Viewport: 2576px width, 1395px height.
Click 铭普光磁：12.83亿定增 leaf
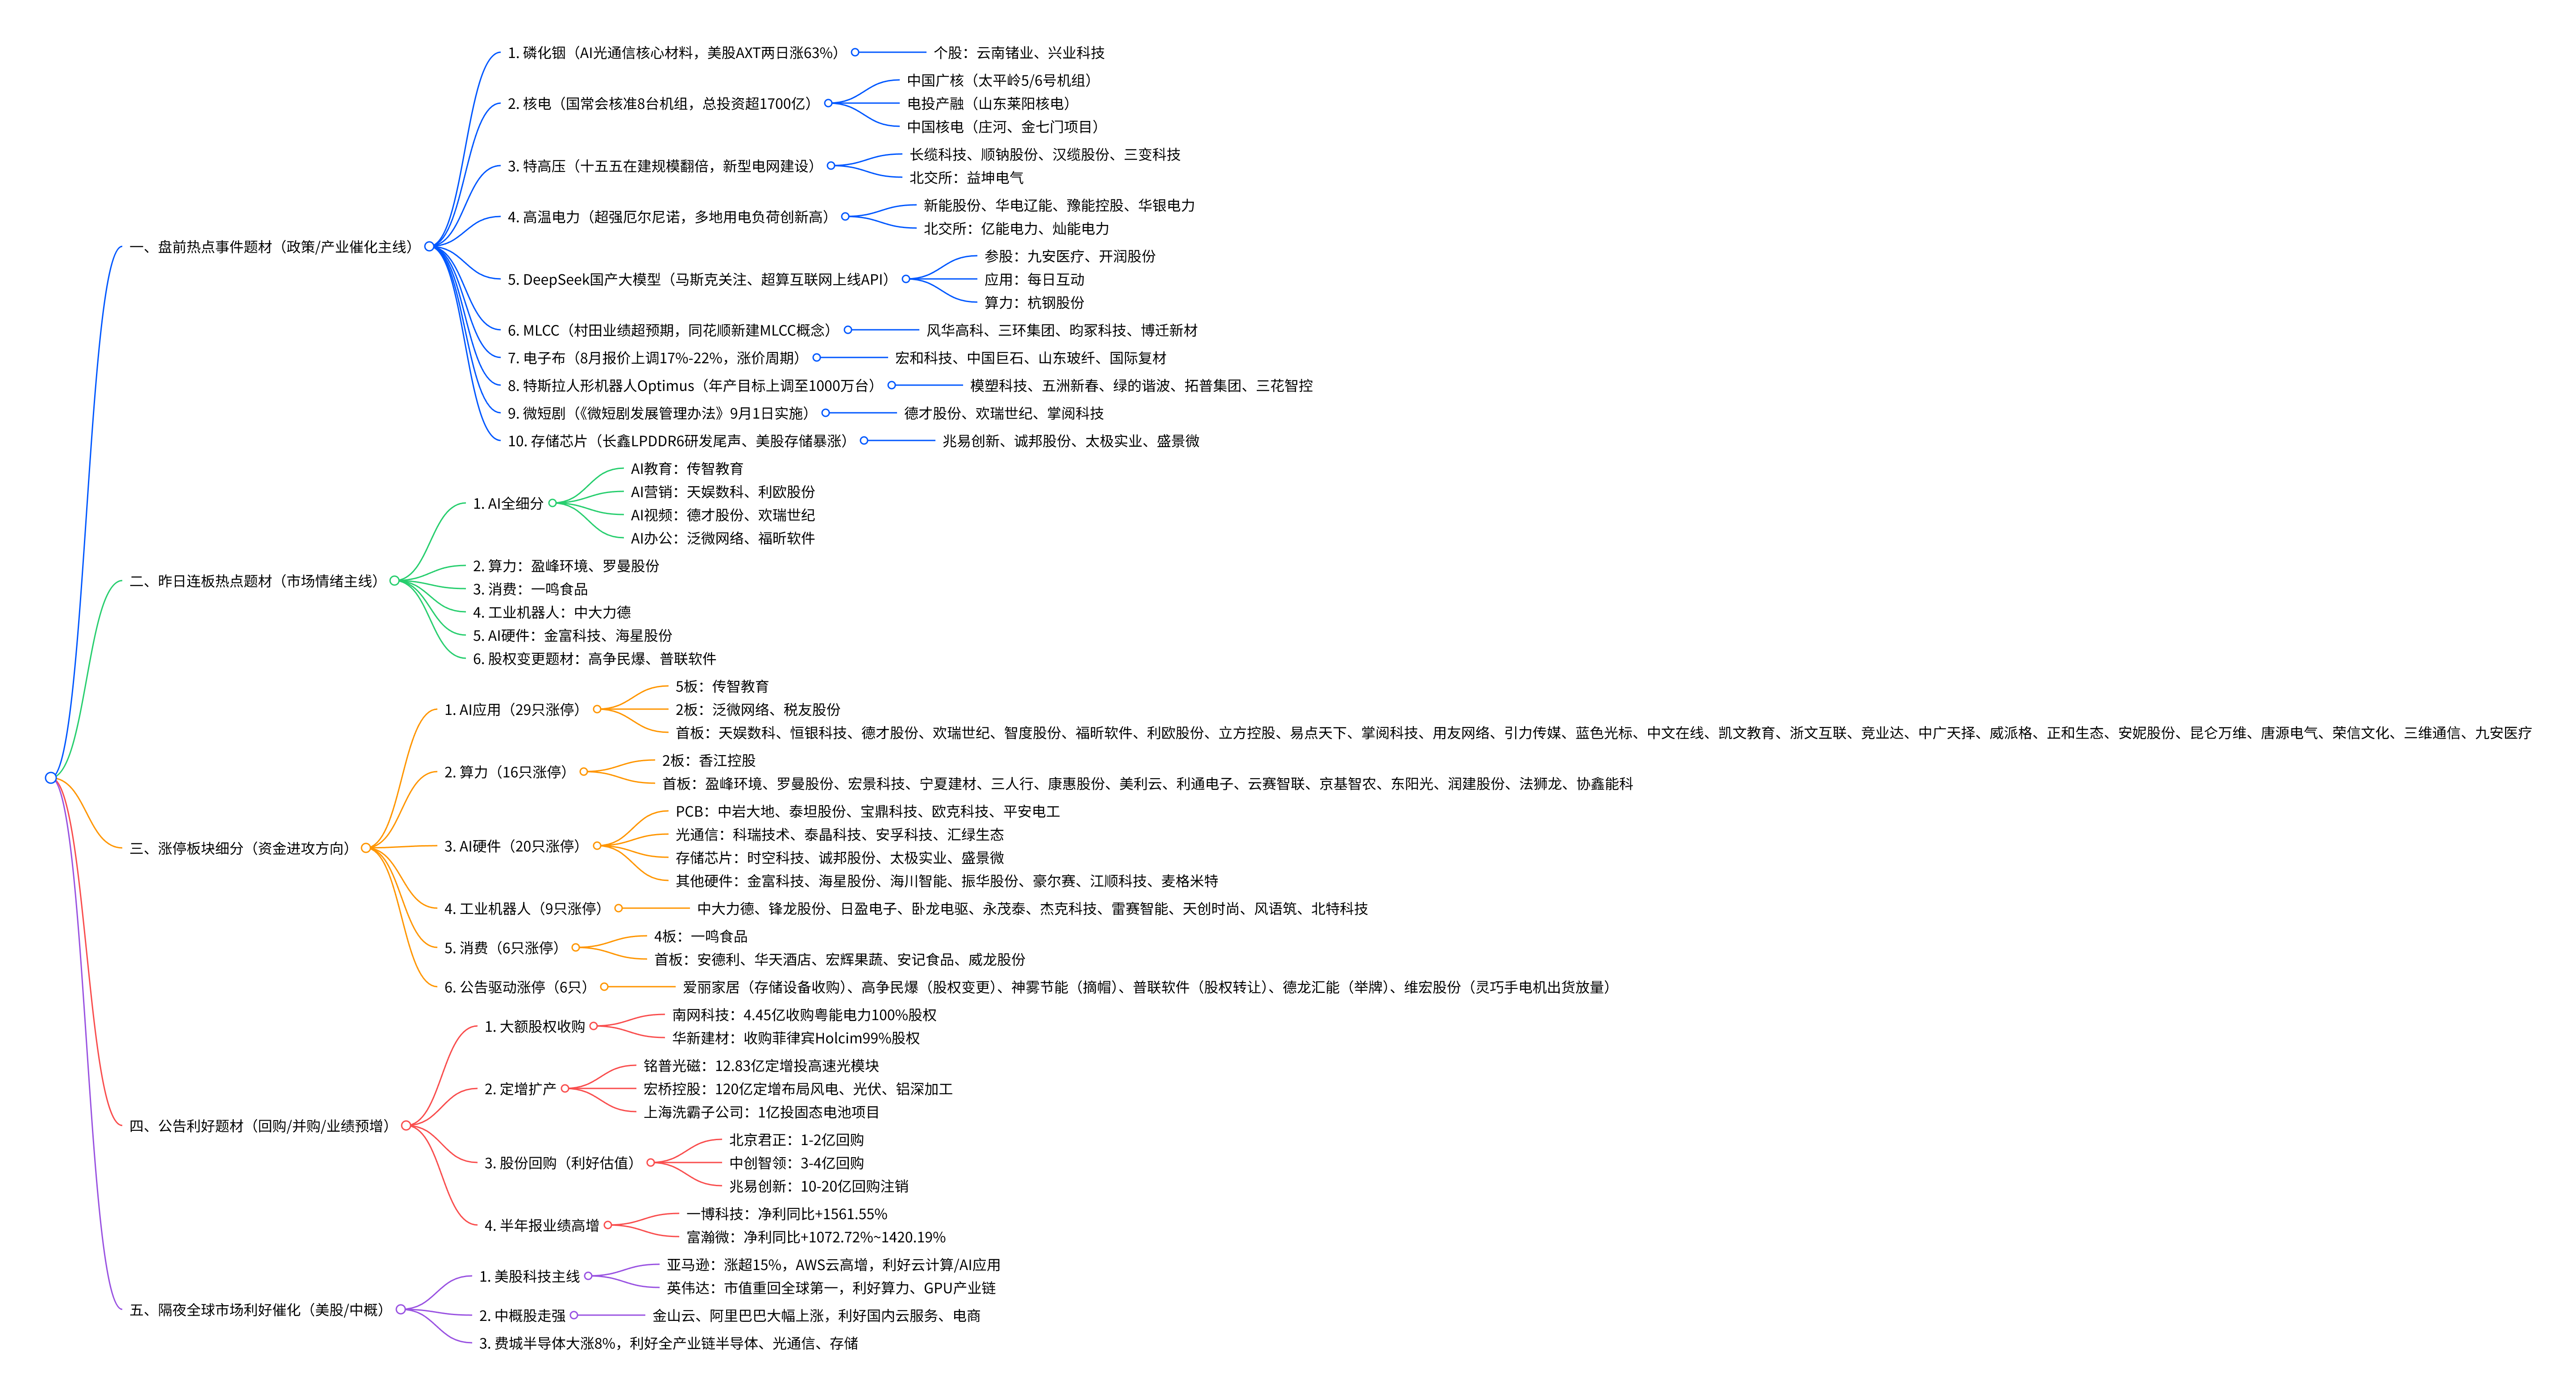coord(761,1065)
